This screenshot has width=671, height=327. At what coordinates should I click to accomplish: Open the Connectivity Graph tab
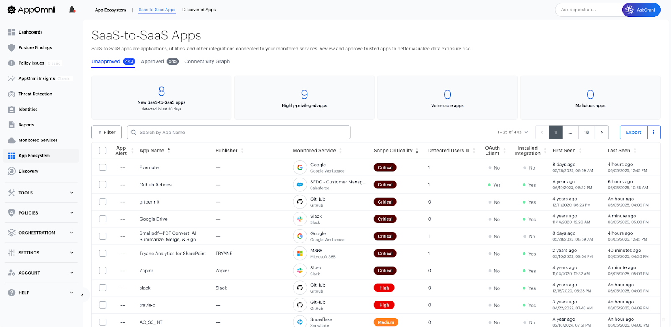[207, 62]
